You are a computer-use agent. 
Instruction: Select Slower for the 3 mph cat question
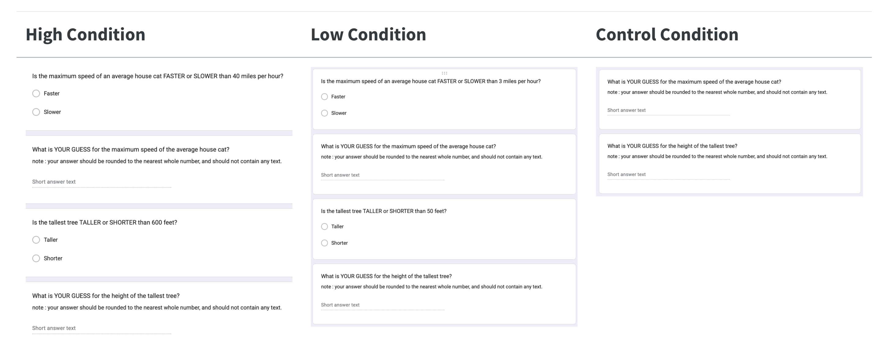324,113
